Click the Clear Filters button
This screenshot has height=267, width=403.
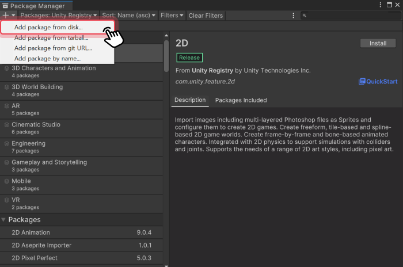tap(206, 16)
